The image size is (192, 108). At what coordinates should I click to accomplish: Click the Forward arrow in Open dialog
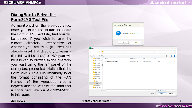tap(94, 52)
